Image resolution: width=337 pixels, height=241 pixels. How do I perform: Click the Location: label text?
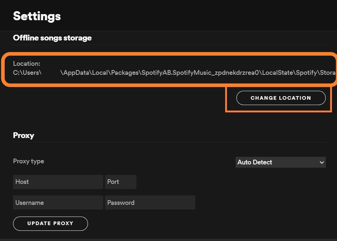tap(26, 64)
